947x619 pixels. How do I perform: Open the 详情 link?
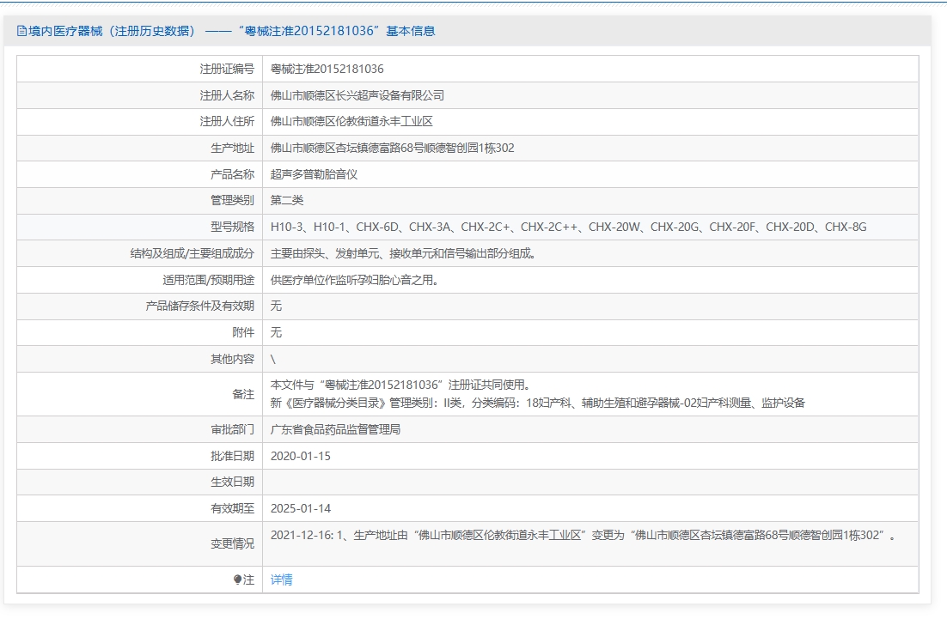point(282,580)
